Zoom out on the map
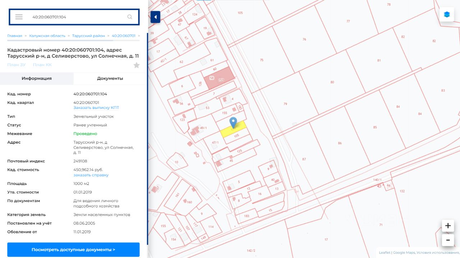 pos(448,240)
